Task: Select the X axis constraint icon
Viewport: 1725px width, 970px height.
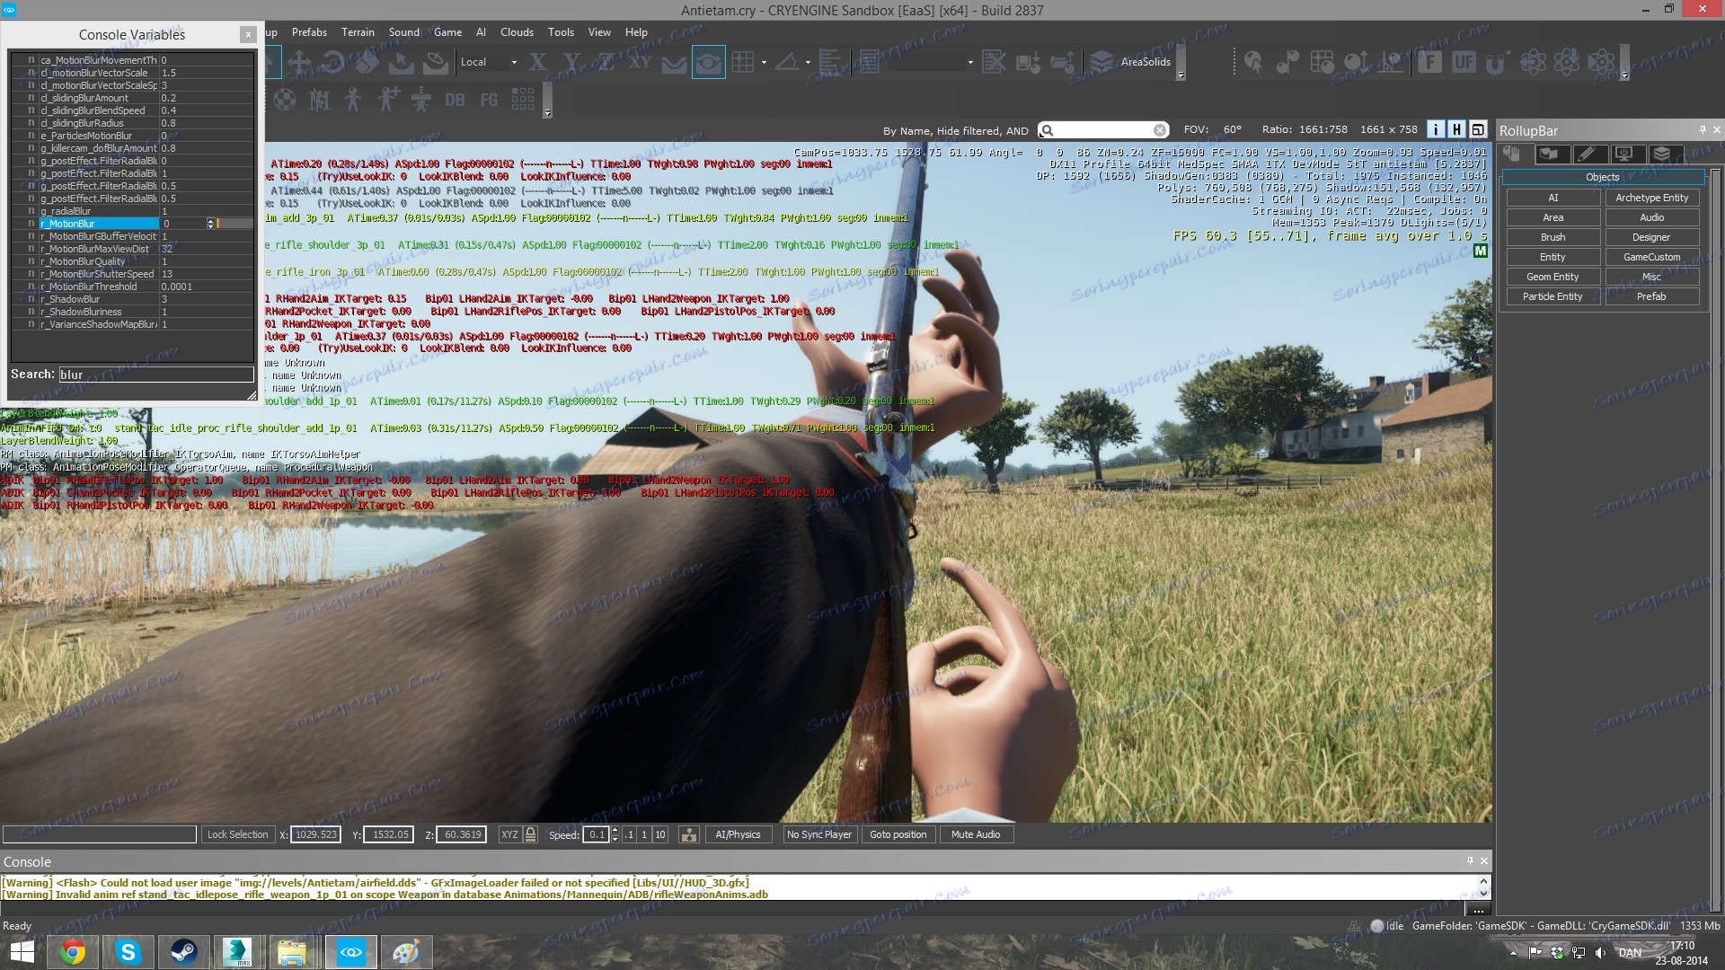Action: tap(537, 62)
